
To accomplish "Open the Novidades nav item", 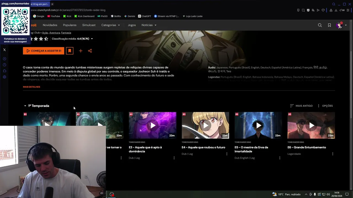I will pos(50,25).
